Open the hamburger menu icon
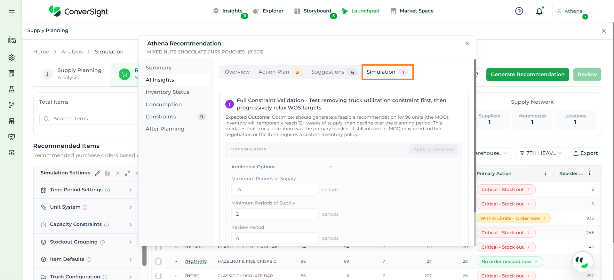 click(12, 13)
